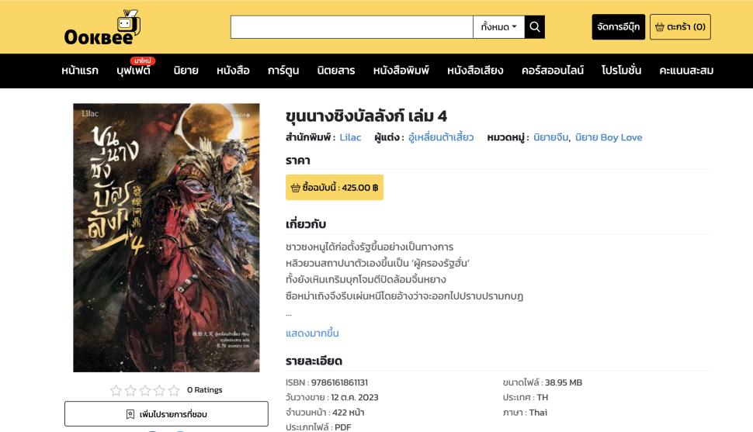
Task: Focus the search text input field
Action: tap(352, 27)
